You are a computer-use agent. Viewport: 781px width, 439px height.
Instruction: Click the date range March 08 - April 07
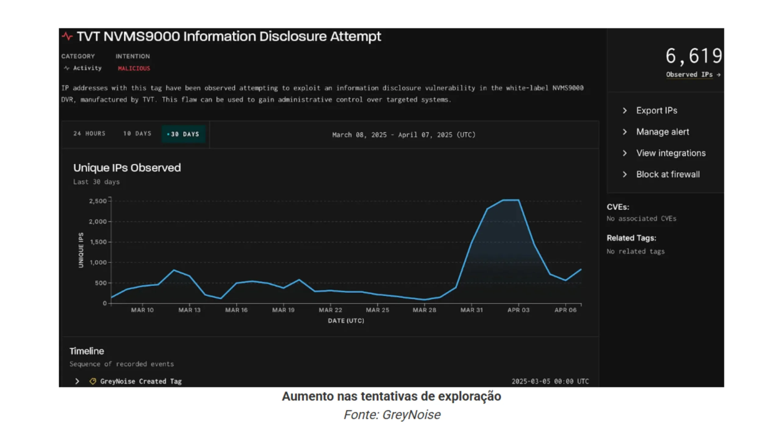[x=404, y=135]
